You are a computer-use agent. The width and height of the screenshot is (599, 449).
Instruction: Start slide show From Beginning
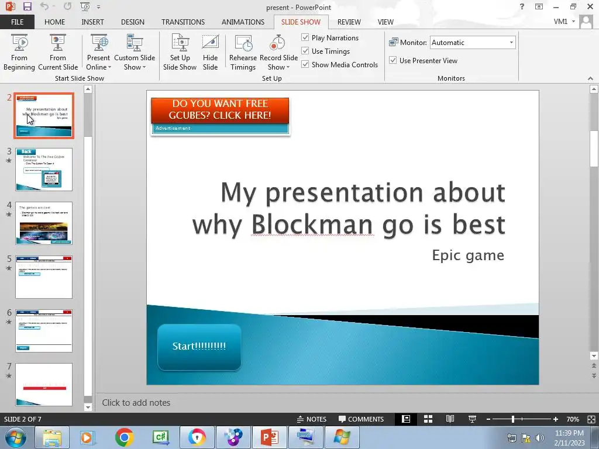tap(19, 52)
